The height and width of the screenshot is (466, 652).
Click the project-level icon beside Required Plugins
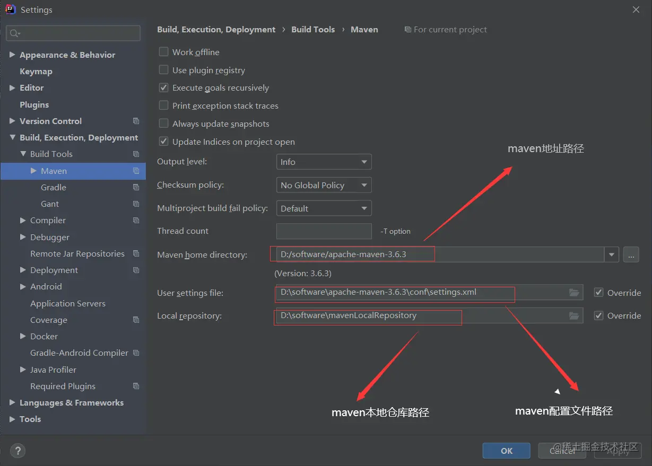pos(136,386)
